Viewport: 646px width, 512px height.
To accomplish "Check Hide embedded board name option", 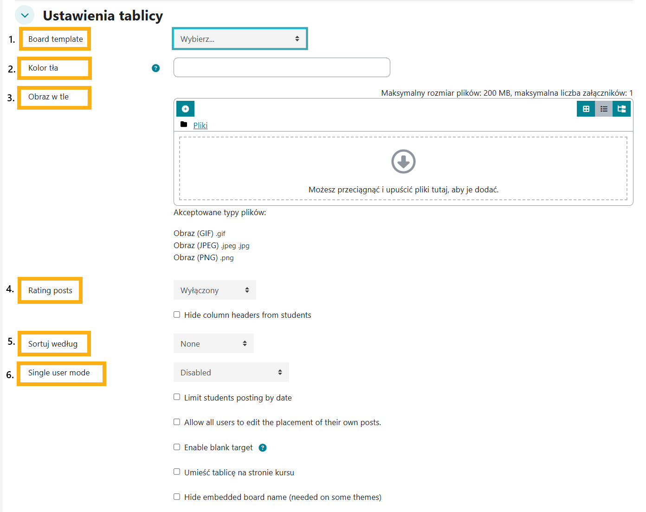I will (x=177, y=497).
